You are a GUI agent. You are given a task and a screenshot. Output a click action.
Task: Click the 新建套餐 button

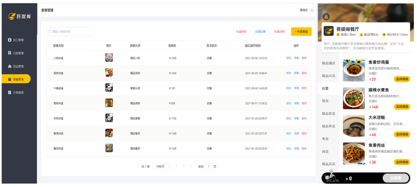click(301, 32)
